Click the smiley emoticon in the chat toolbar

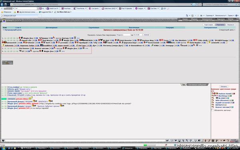[x=195, y=140]
